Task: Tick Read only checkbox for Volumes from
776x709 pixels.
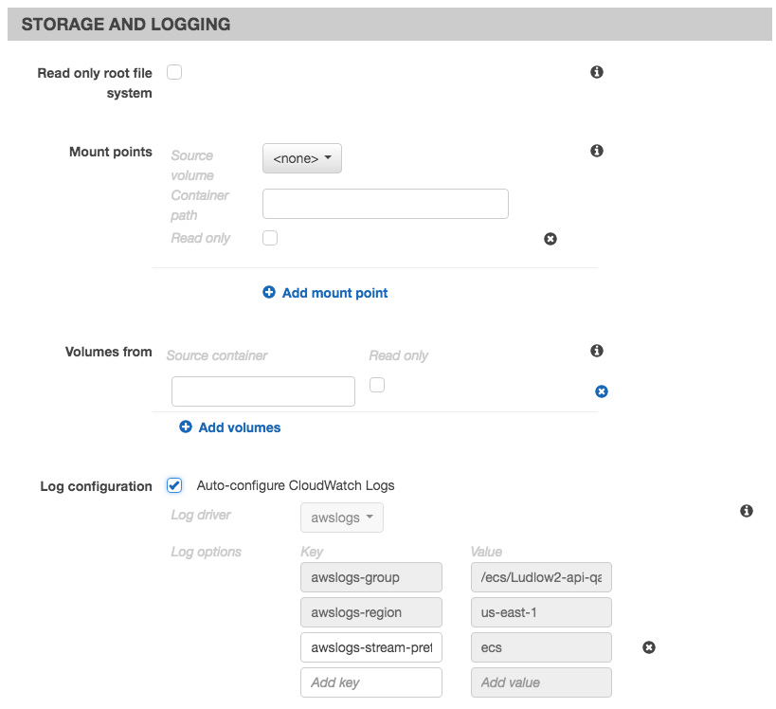Action: click(x=377, y=385)
